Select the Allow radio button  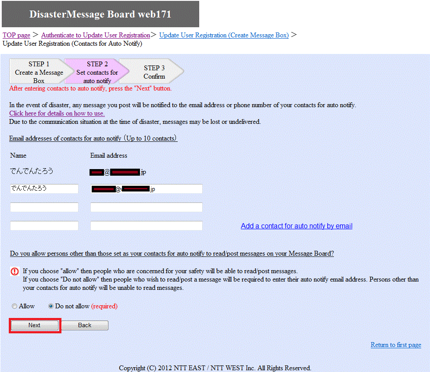(x=14, y=306)
